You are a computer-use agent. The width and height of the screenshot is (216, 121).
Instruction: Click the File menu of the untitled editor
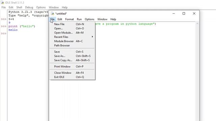tap(53, 19)
